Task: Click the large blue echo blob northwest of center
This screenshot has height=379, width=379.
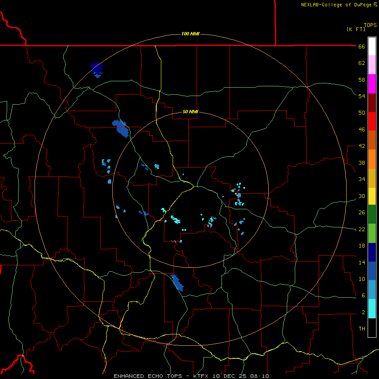Action: (x=121, y=128)
